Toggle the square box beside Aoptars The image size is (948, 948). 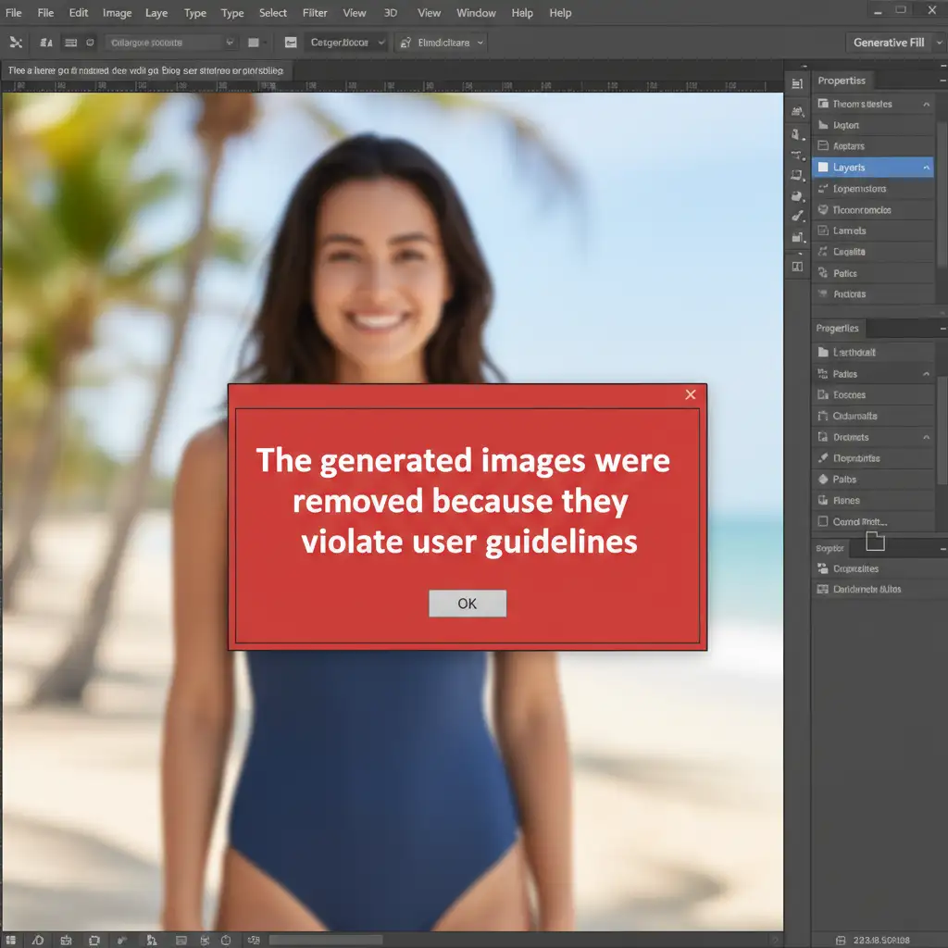[x=823, y=146]
